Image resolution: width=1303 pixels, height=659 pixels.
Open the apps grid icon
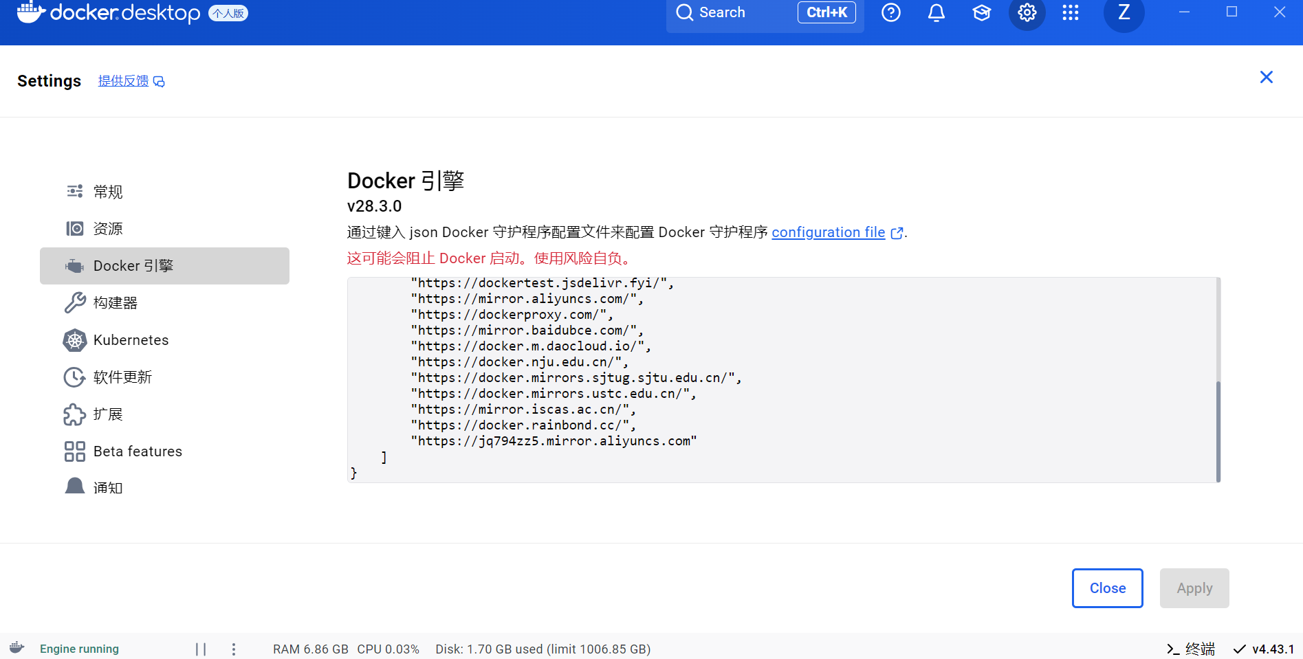(1071, 12)
